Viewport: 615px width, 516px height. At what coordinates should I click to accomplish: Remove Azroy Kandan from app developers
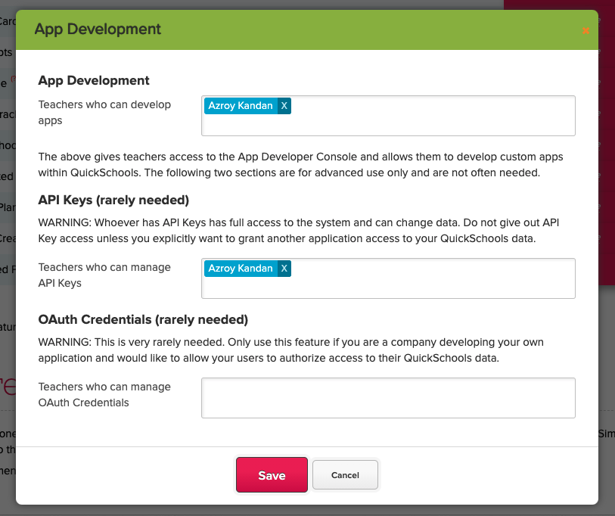[x=284, y=106]
